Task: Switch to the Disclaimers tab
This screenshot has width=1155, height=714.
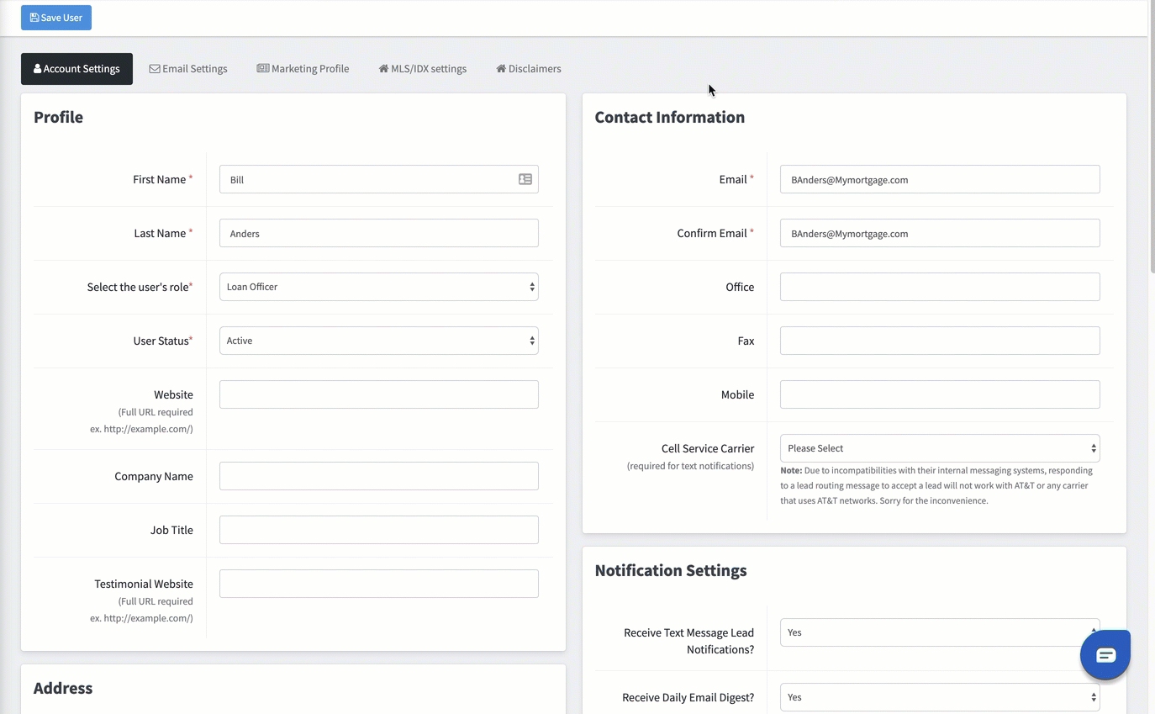Action: point(528,68)
